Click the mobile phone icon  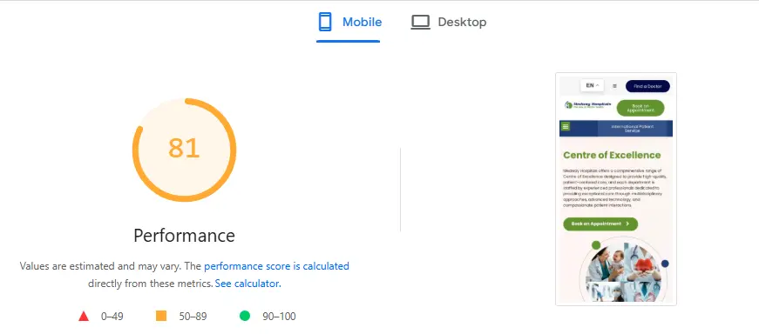pos(325,22)
